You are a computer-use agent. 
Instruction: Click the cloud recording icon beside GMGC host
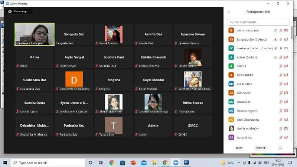275,30
